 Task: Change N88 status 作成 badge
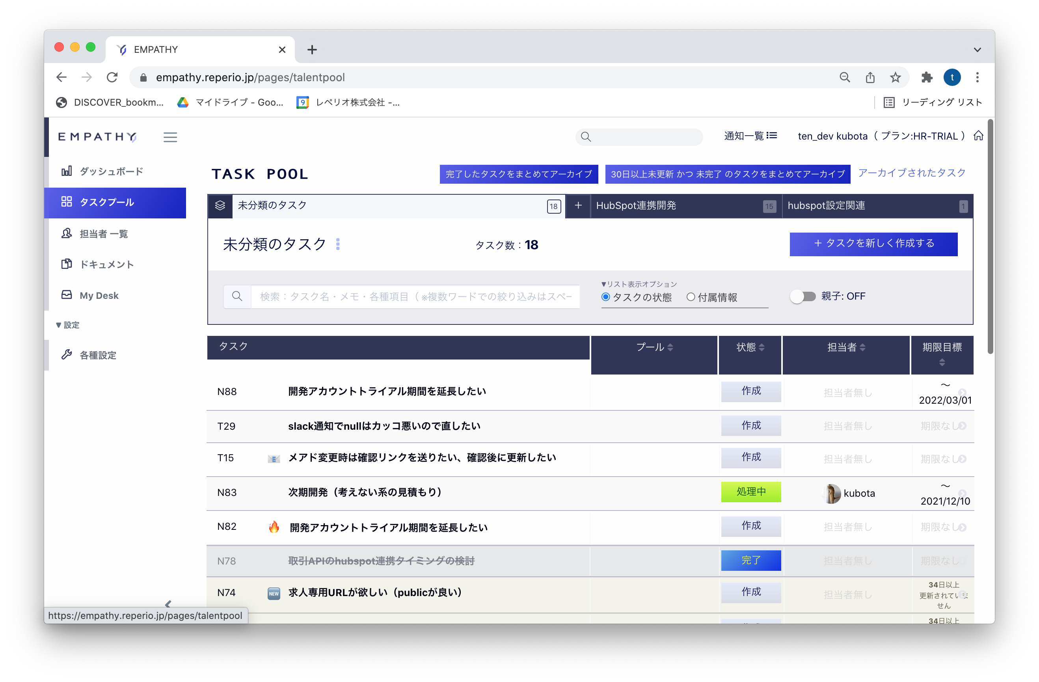coord(751,391)
